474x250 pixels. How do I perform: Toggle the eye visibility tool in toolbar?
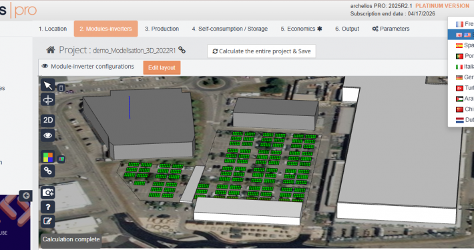click(48, 135)
